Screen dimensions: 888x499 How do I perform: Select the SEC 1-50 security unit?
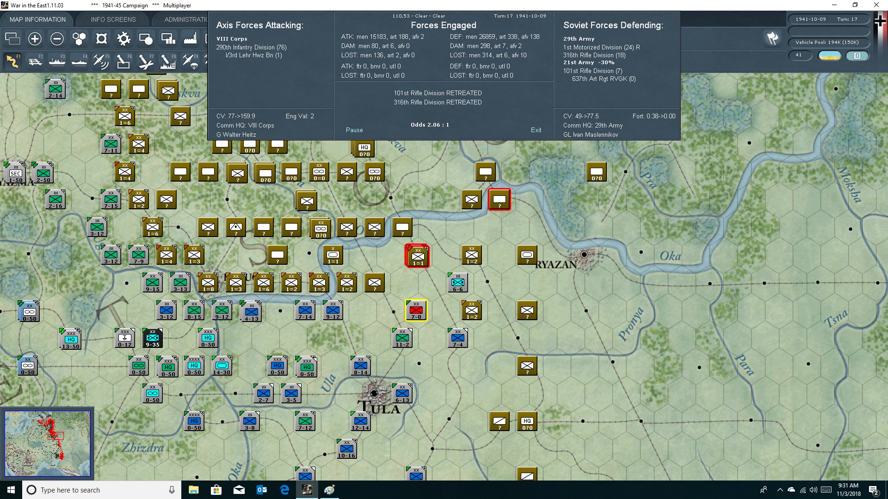coord(15,172)
